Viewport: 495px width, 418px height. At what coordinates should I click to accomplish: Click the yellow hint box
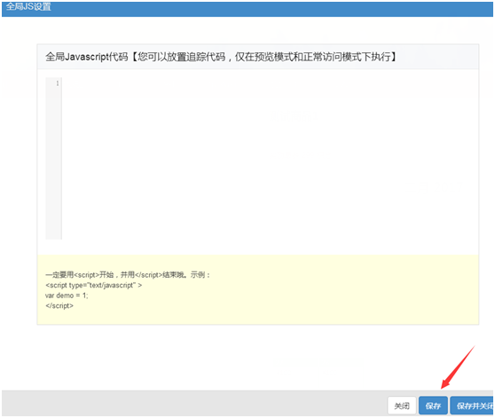pyautogui.click(x=257, y=289)
